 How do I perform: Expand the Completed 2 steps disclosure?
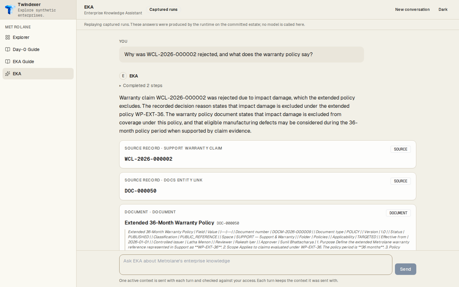click(141, 85)
